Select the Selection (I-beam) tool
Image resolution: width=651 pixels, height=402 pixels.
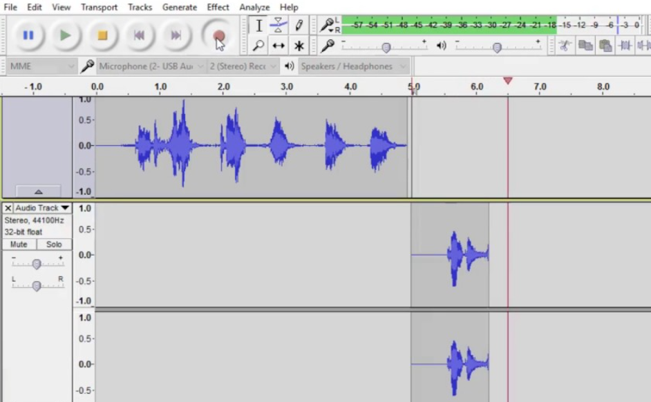(x=258, y=26)
